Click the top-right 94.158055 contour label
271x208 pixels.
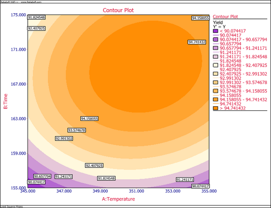(x=200, y=18)
